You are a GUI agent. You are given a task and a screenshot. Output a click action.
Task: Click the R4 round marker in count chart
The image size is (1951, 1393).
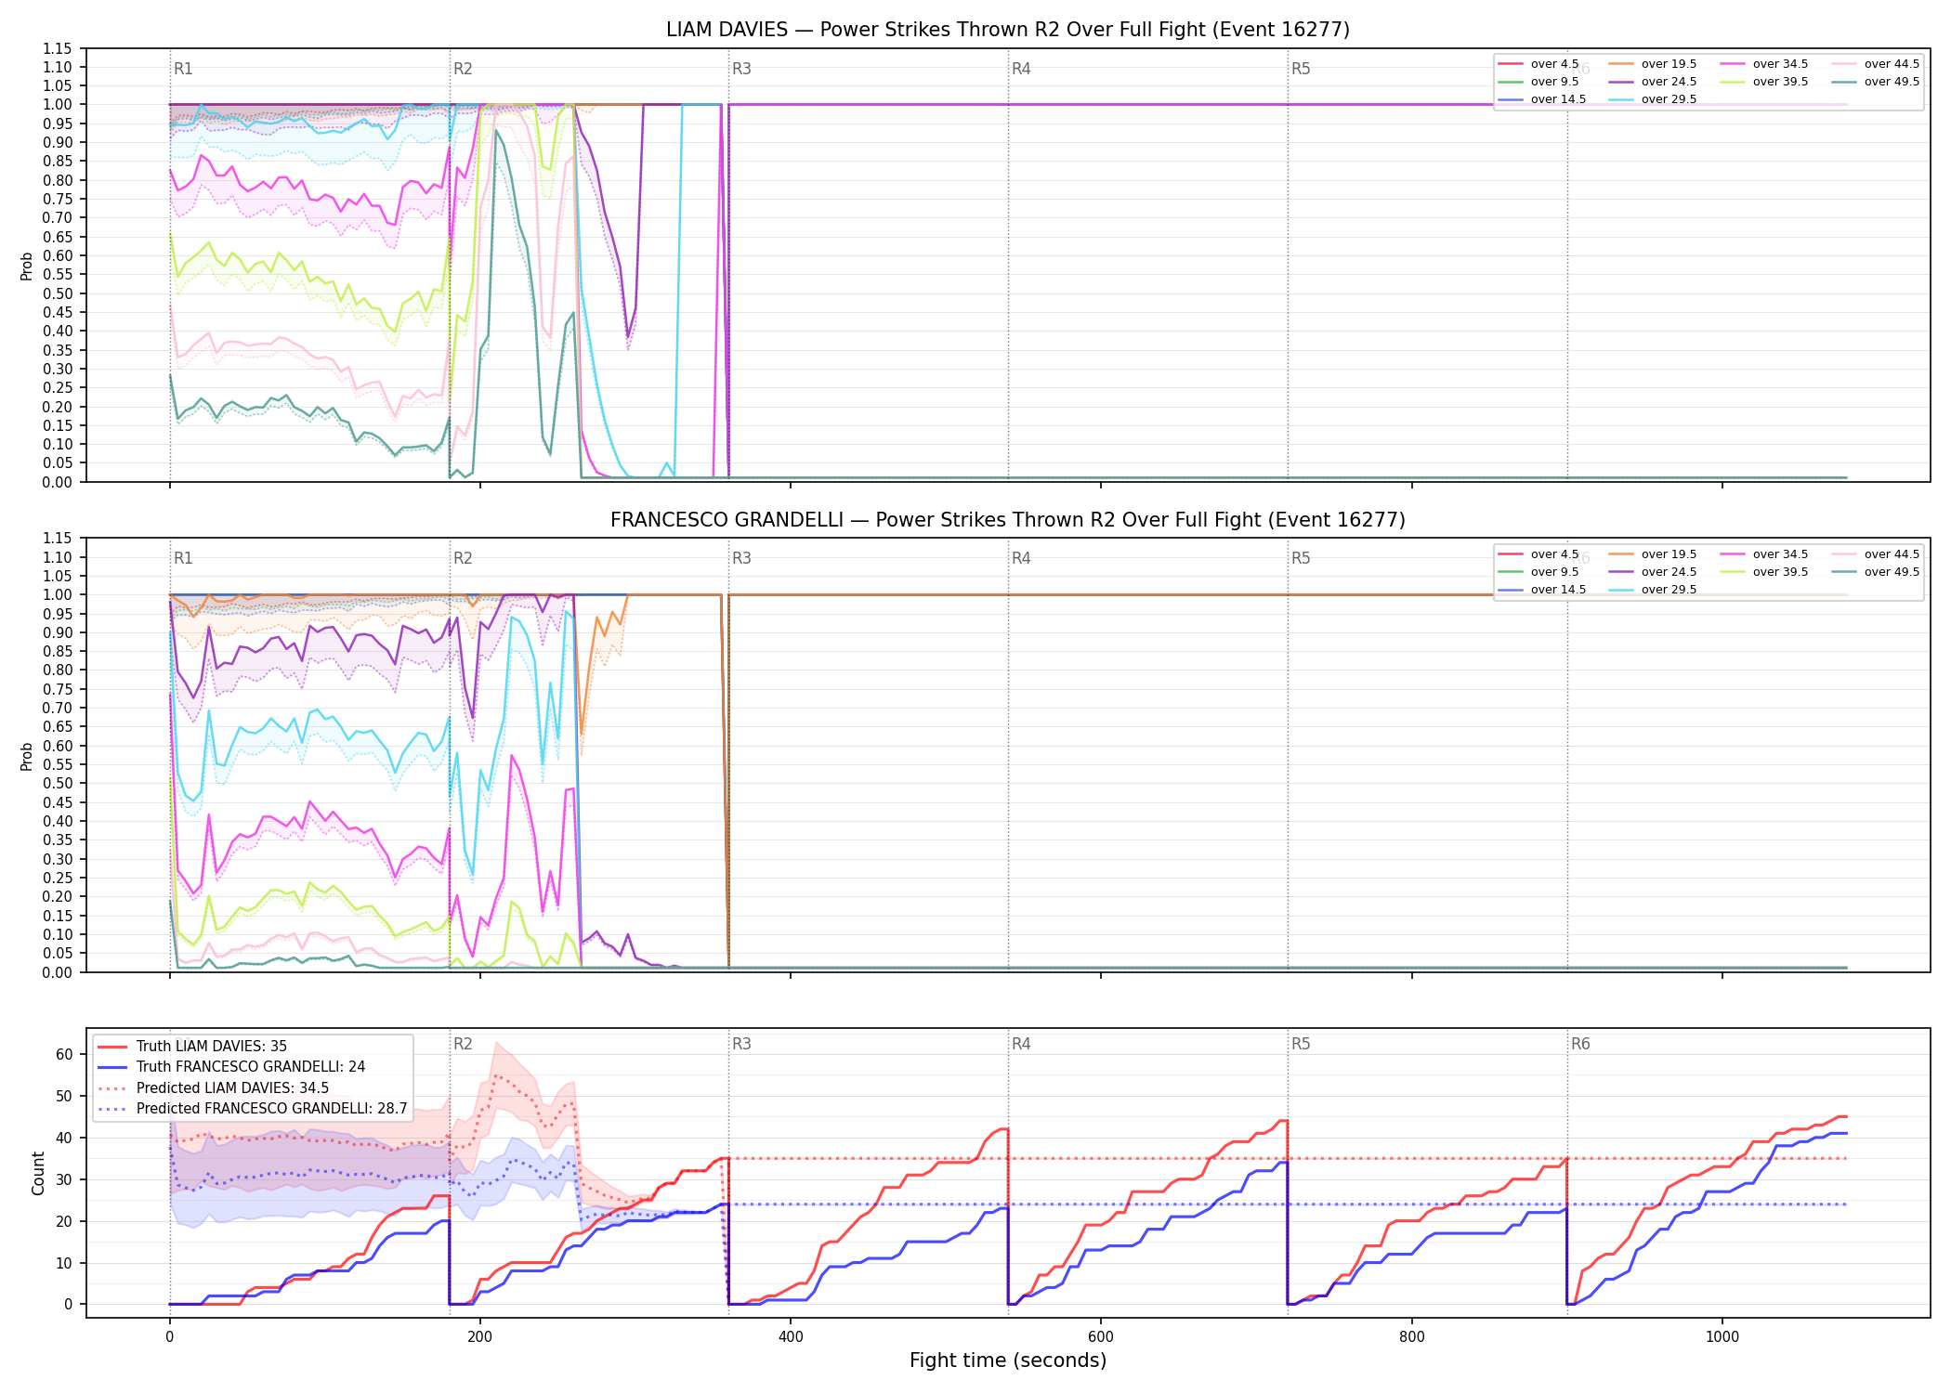(x=1021, y=1044)
